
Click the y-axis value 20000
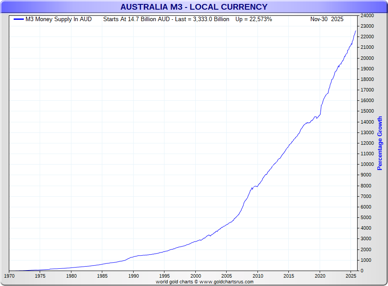pos(367,58)
